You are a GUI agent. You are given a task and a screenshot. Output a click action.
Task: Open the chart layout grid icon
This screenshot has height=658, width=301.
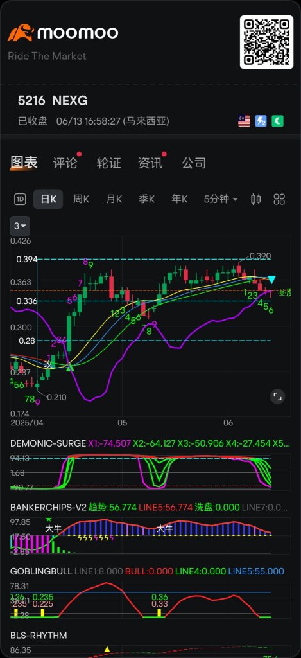pos(279,199)
